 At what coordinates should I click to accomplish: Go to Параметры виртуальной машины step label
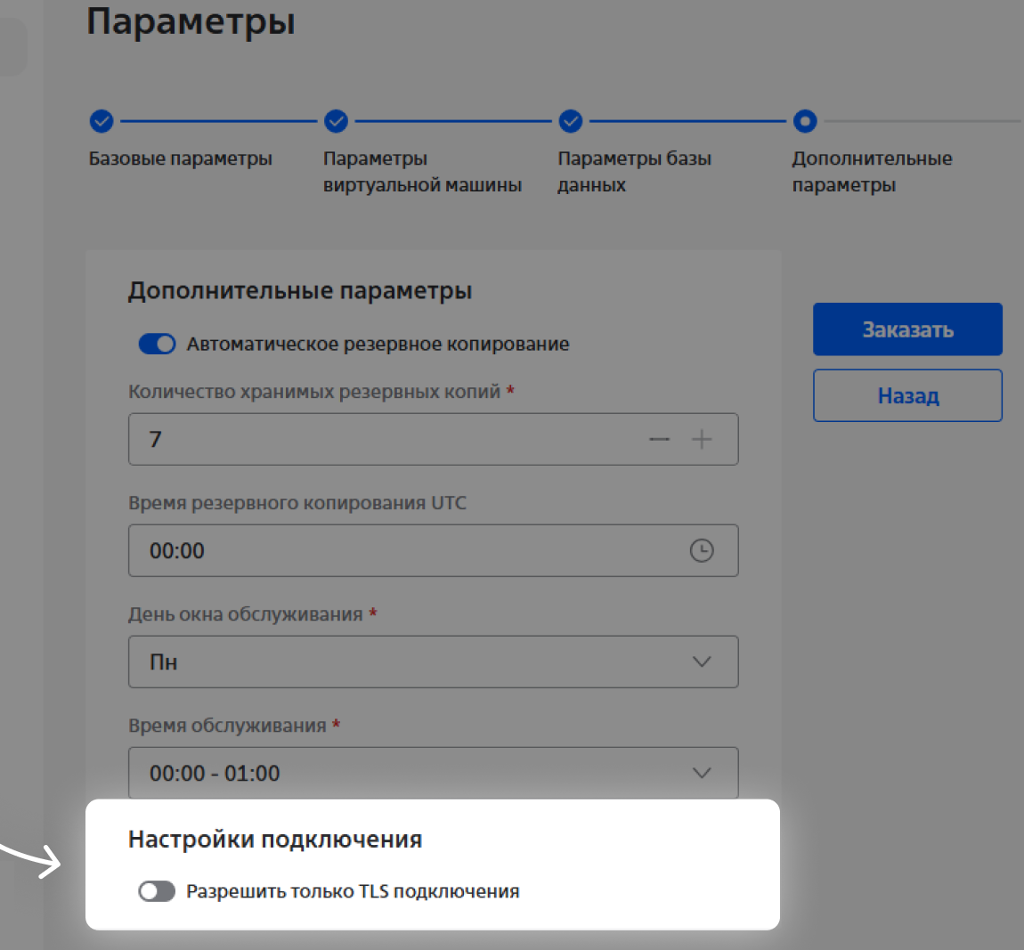(x=421, y=172)
